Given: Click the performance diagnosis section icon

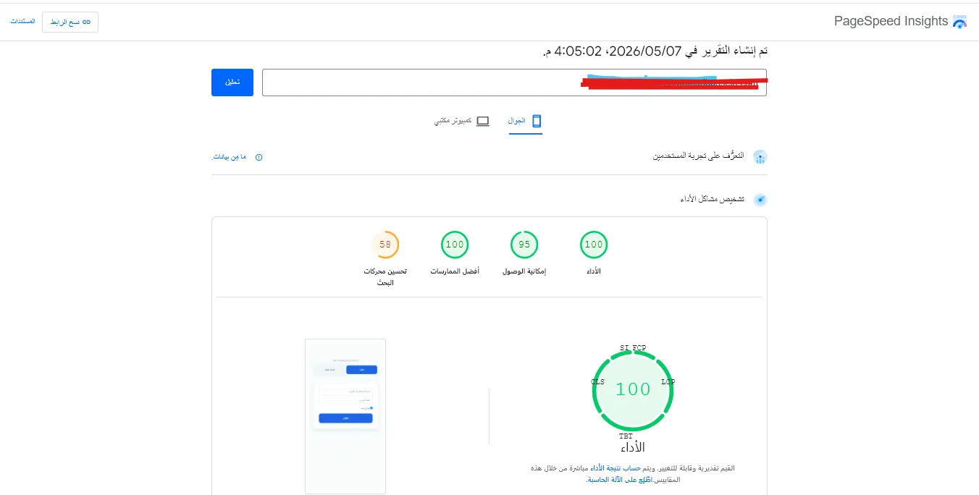Looking at the screenshot, I should click(760, 200).
